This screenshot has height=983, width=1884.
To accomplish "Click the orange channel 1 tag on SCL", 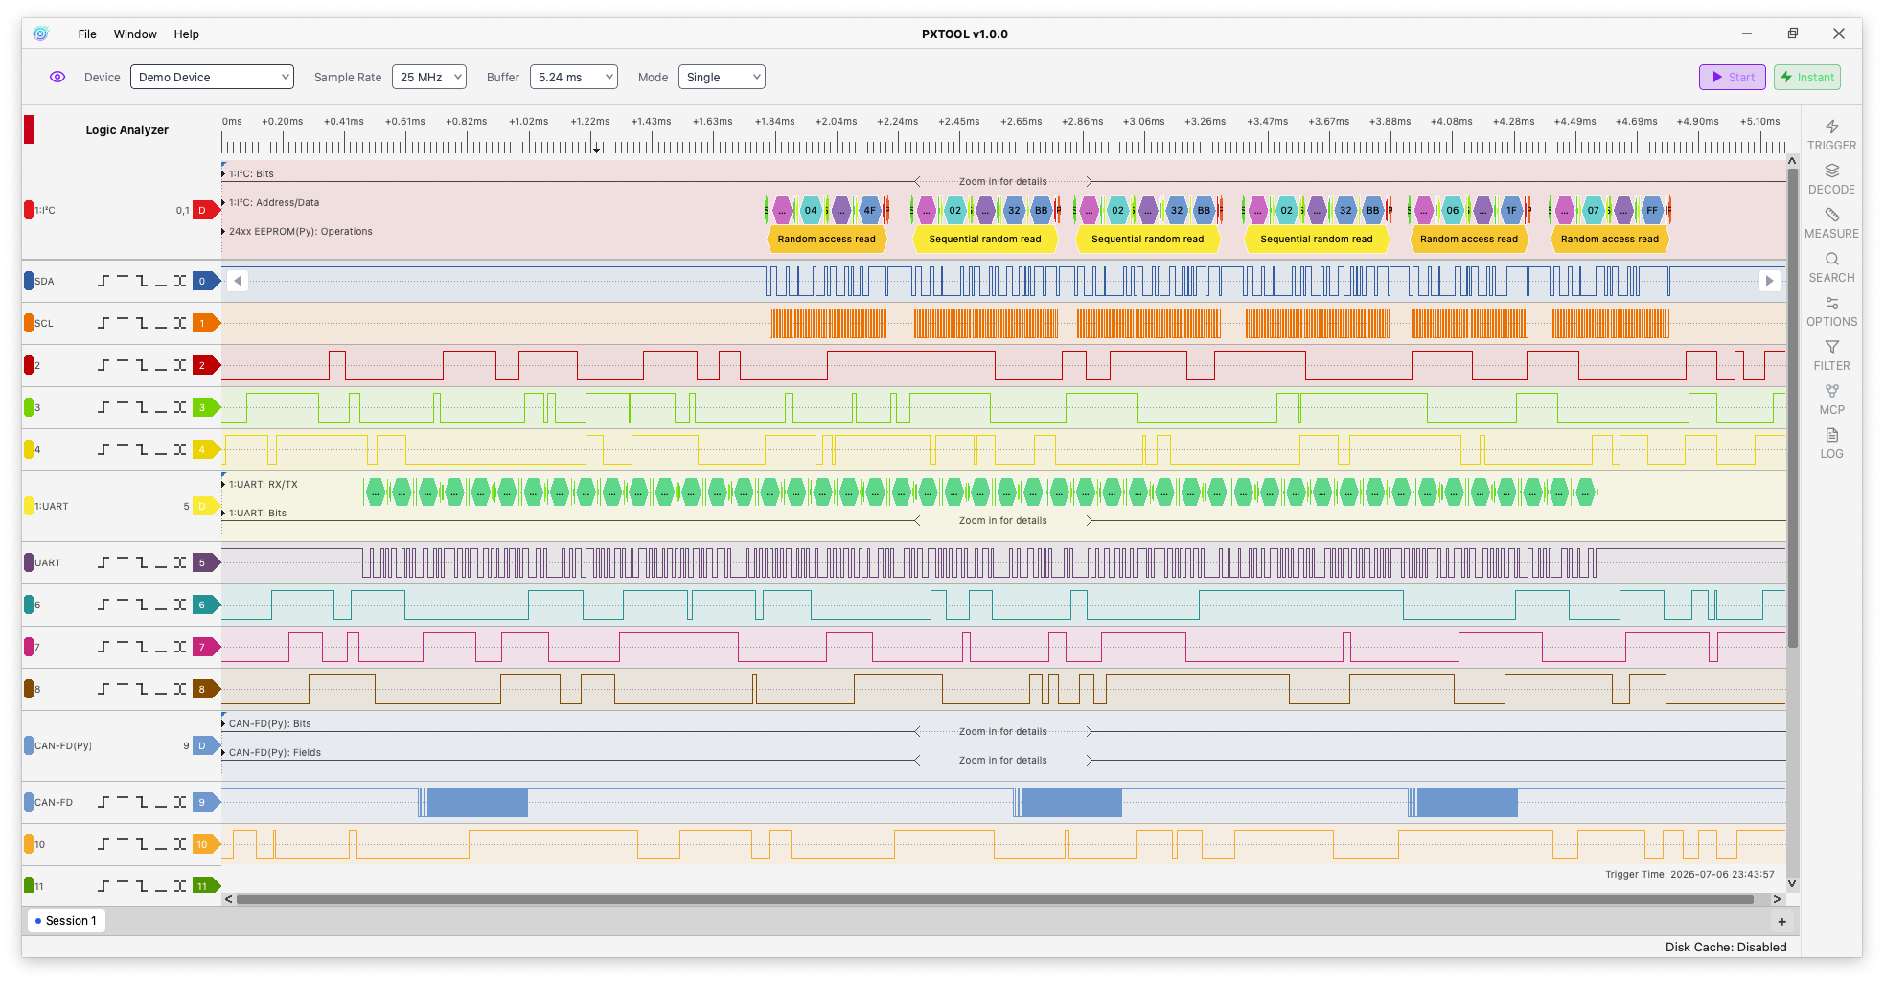I will (206, 323).
